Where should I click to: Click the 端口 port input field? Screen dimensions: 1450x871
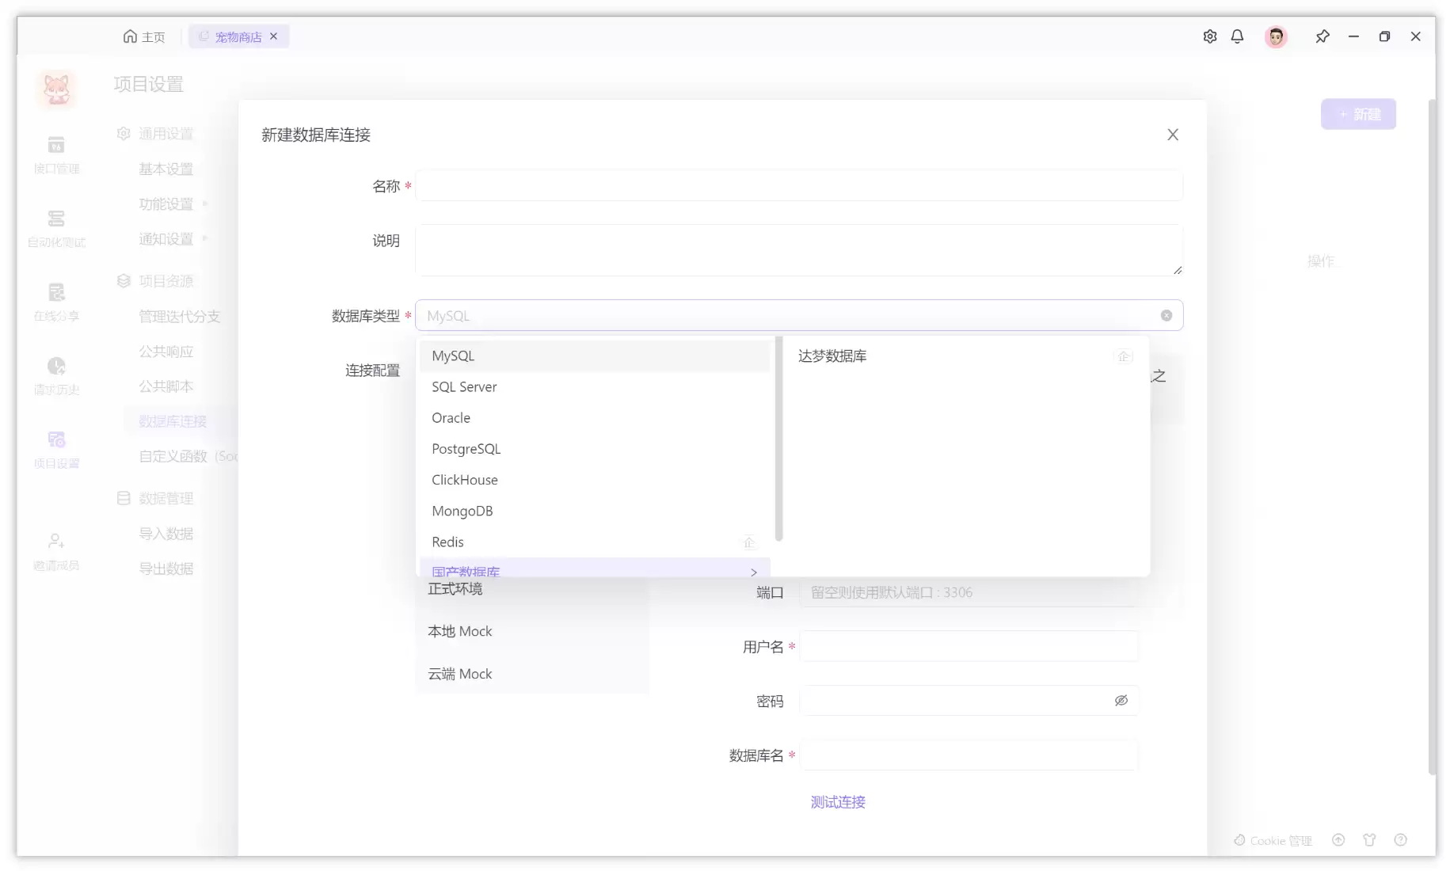(969, 592)
